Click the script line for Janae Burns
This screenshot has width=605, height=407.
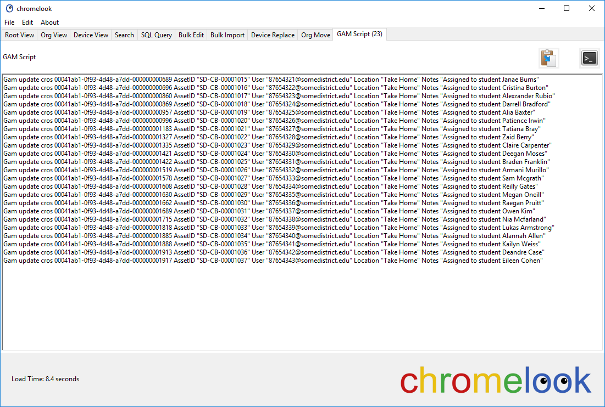pyautogui.click(x=271, y=80)
